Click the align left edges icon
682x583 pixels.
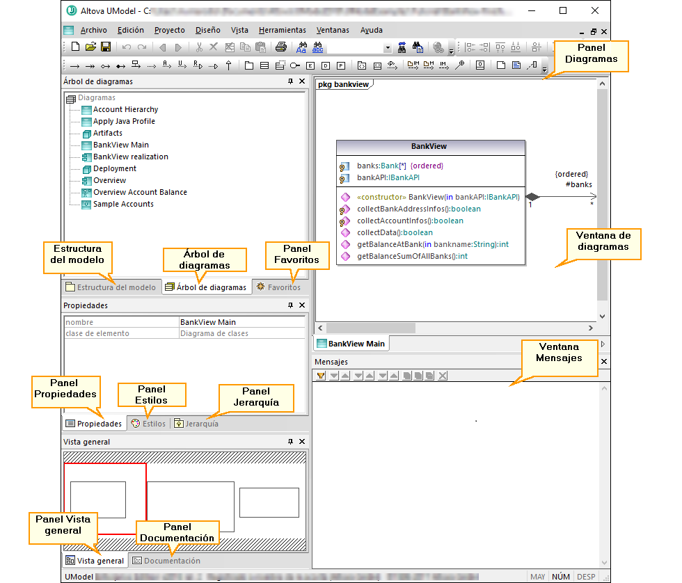click(470, 47)
